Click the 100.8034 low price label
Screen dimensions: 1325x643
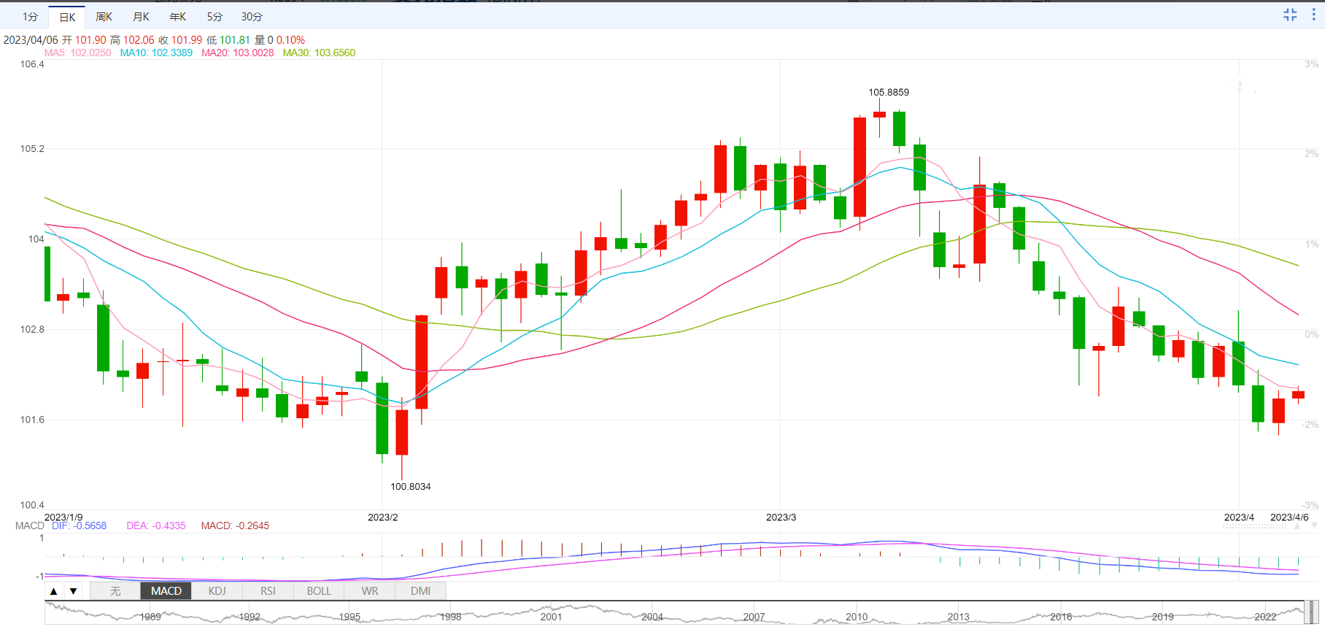point(410,486)
